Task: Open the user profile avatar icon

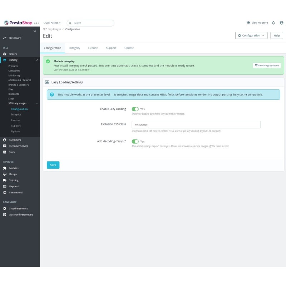Action: (x=281, y=23)
